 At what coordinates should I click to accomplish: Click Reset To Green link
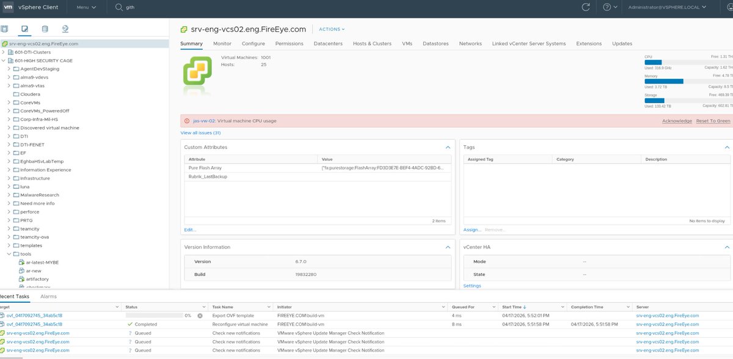(x=713, y=121)
